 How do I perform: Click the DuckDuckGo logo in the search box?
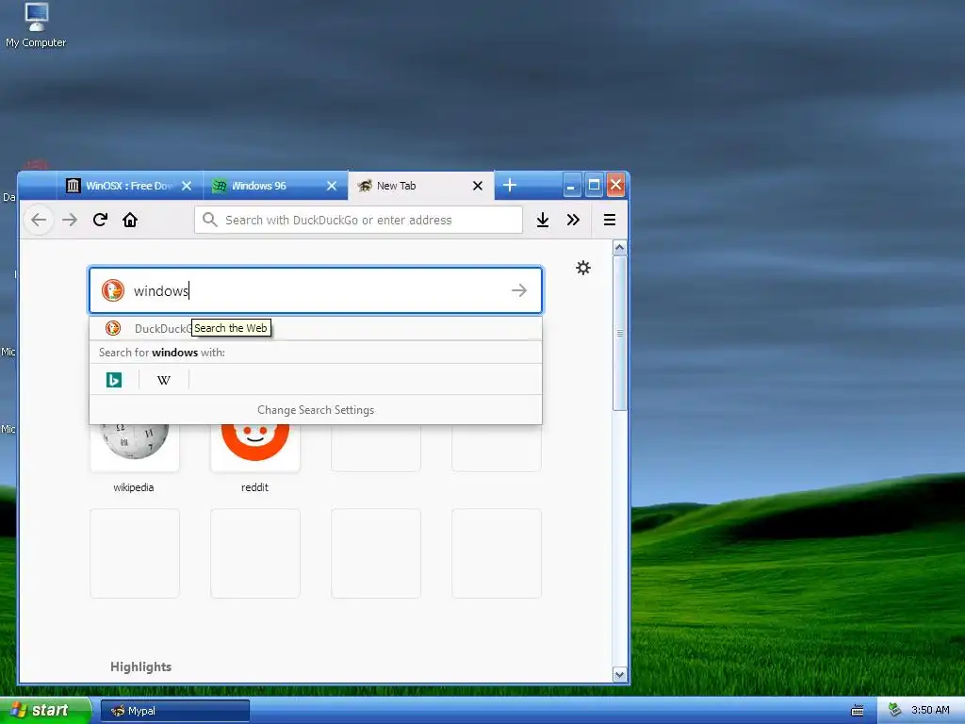(x=113, y=290)
